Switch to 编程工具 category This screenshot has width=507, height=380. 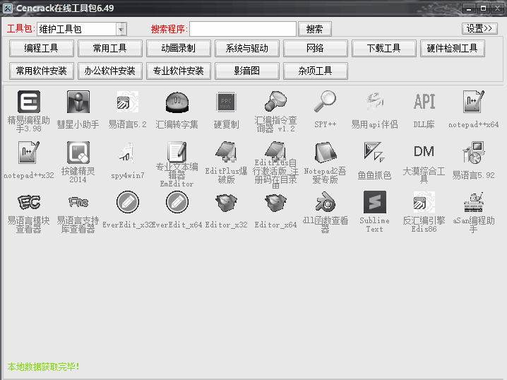click(42, 48)
